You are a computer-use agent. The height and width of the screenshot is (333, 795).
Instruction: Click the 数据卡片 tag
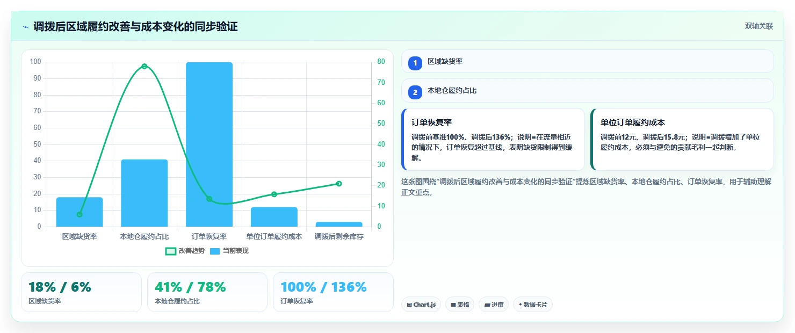tap(533, 305)
